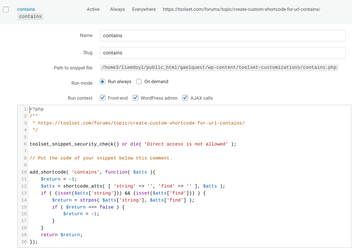Screen dimensions: 352x248
Task: Toggle the WordPress admin checkbox
Action: (135, 98)
